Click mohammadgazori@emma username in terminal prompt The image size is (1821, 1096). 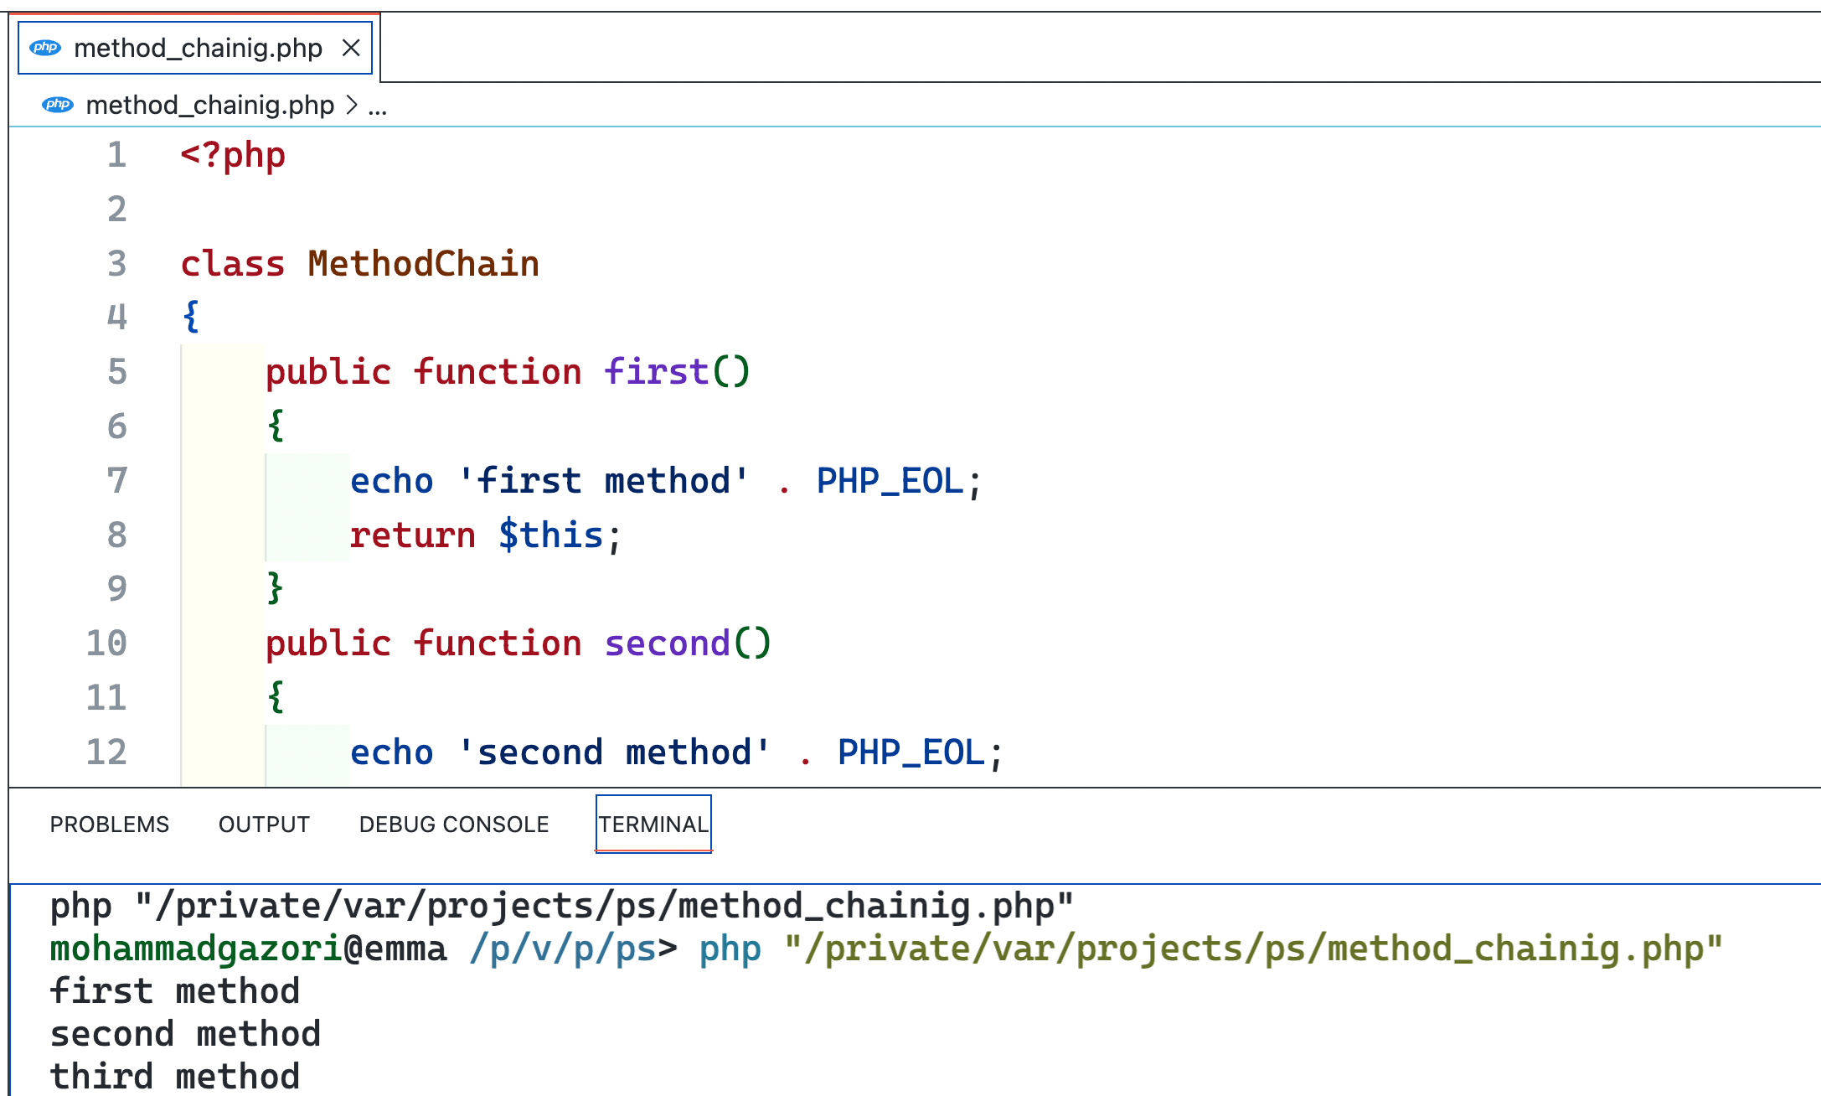(248, 949)
